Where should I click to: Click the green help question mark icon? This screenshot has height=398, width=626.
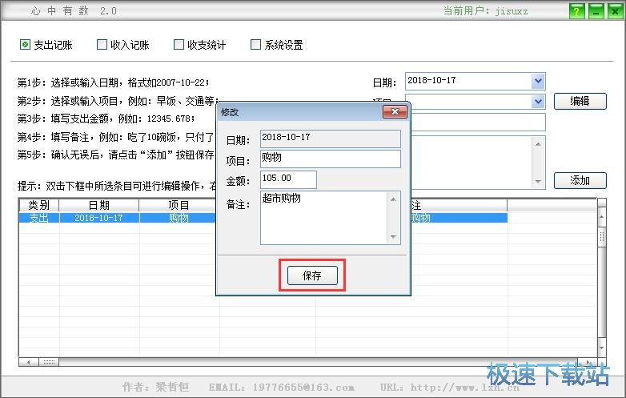pos(576,11)
